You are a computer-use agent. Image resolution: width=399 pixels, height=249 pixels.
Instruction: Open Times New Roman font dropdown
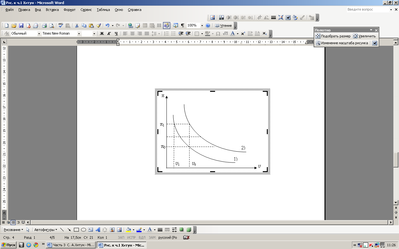pyautogui.click(x=79, y=33)
